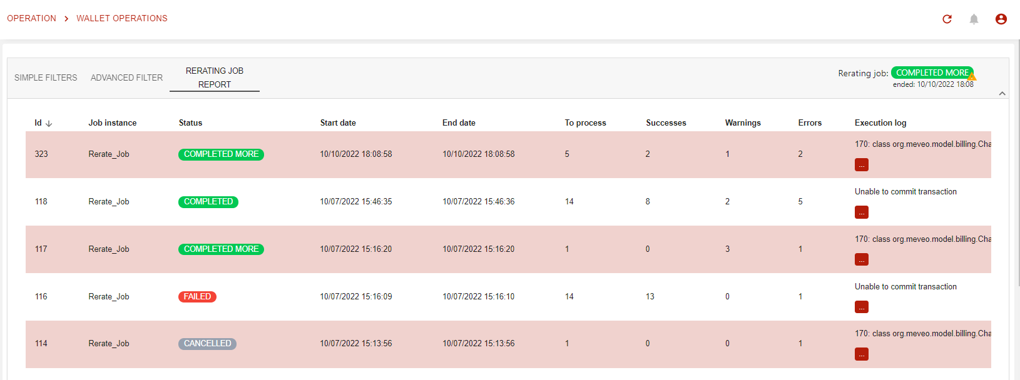The height and width of the screenshot is (380, 1020).
Task: Collapse the filter panel with chevron
Action: tap(1002, 94)
